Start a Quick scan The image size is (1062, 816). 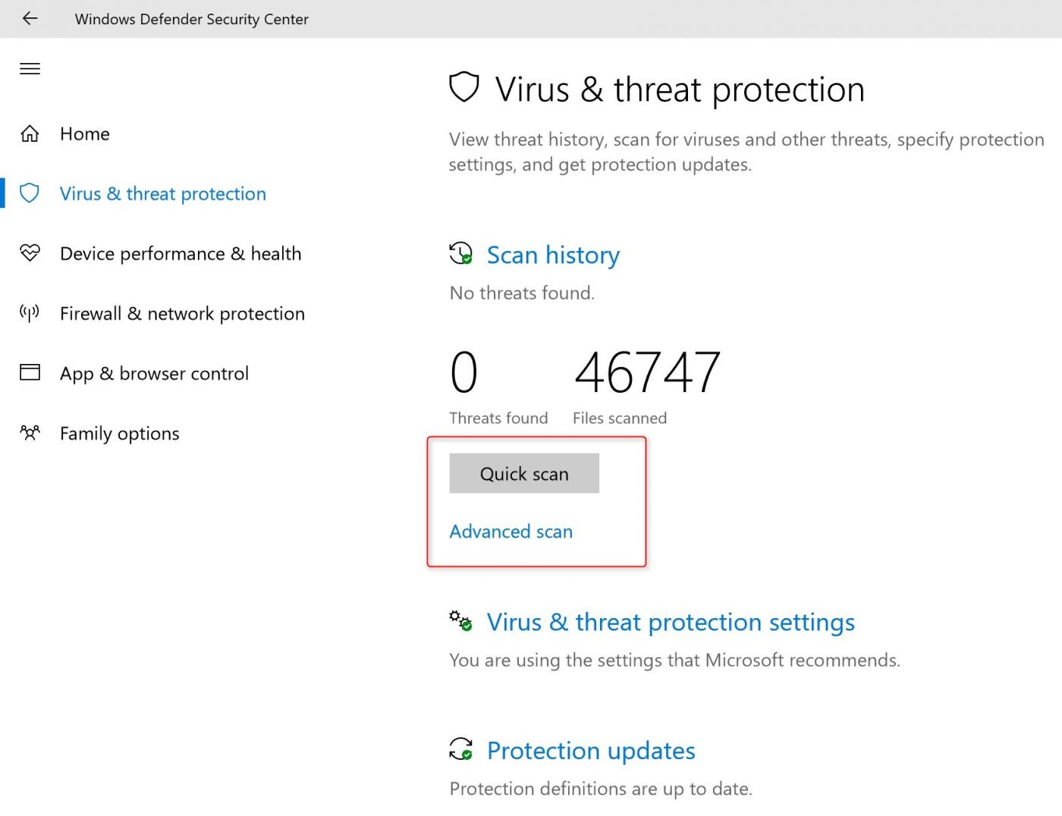(x=523, y=473)
